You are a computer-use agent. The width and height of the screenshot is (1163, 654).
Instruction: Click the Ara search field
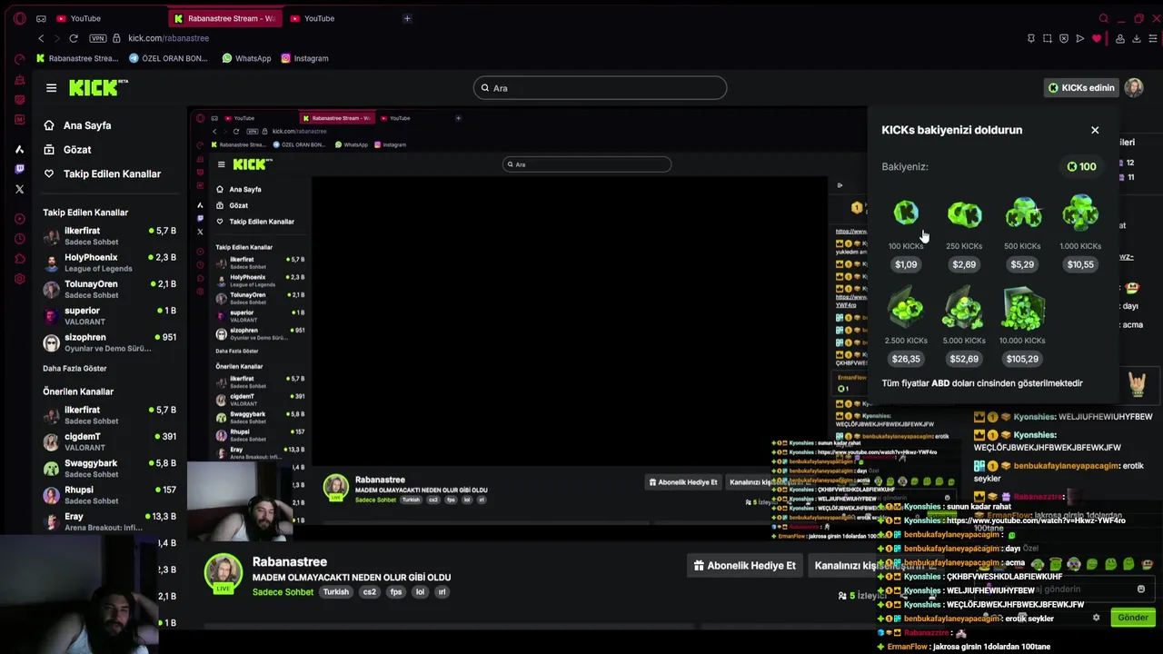(600, 88)
